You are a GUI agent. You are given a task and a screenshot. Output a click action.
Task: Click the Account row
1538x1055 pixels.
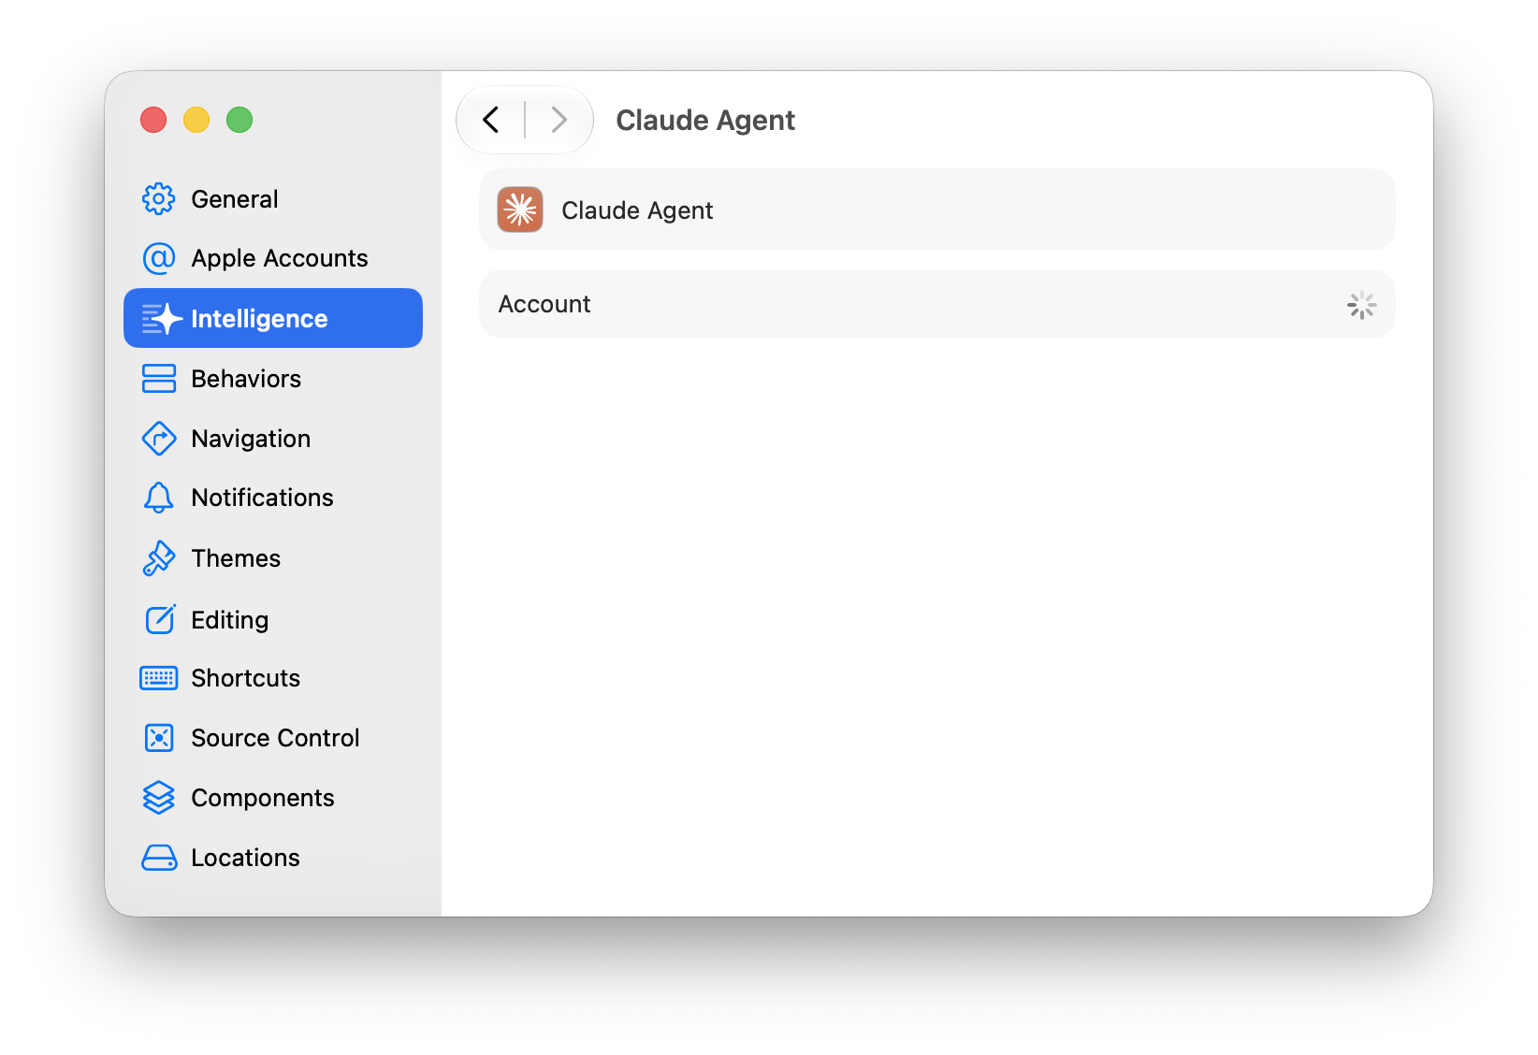[936, 304]
